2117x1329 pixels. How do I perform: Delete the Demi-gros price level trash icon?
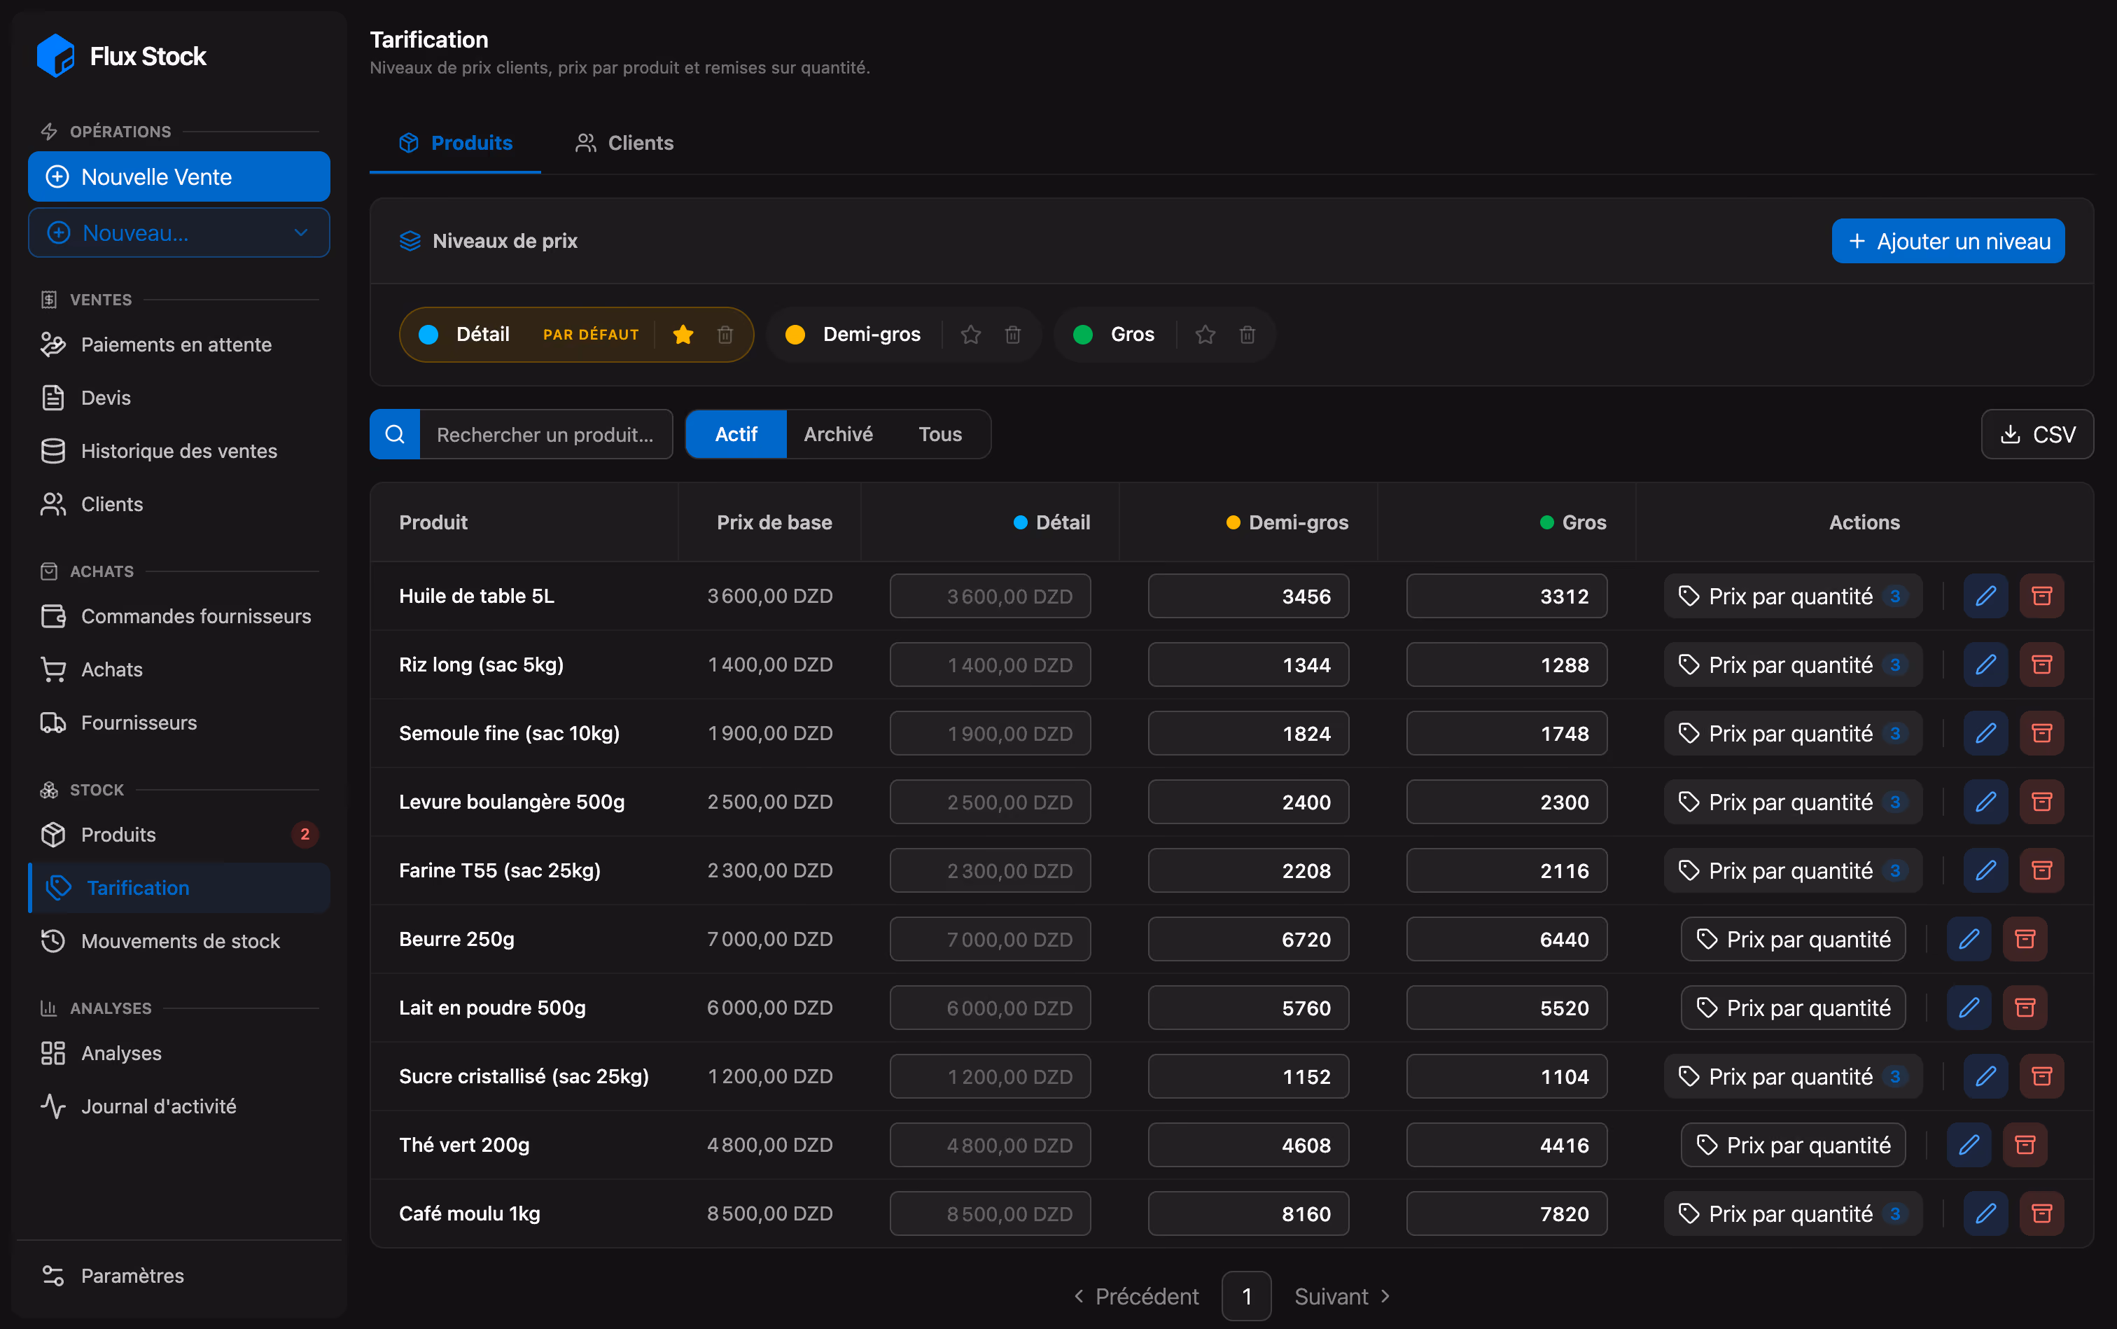coord(1012,334)
